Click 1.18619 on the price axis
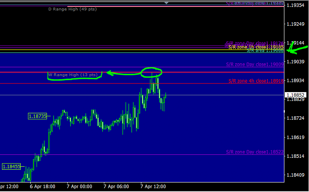 click(296, 137)
